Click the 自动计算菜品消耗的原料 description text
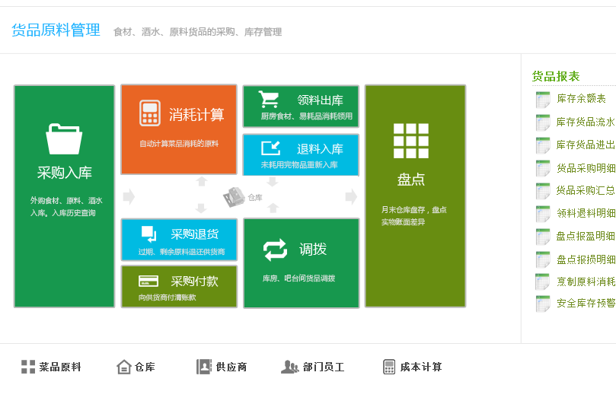This screenshot has height=404, width=616. 179,144
